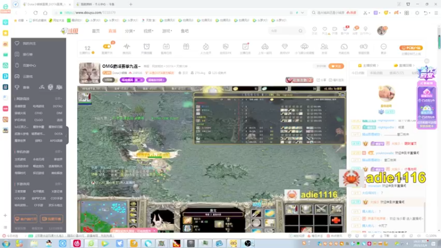441x248 pixels.
Task: Expand 全部 beside 网游竞技 section
Action: point(58,99)
